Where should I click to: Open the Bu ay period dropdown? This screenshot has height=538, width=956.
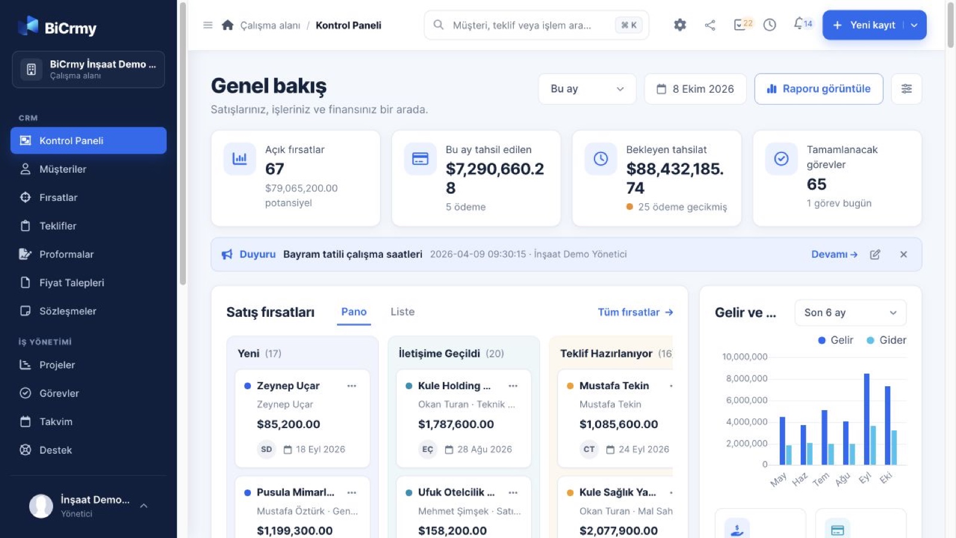tap(587, 89)
